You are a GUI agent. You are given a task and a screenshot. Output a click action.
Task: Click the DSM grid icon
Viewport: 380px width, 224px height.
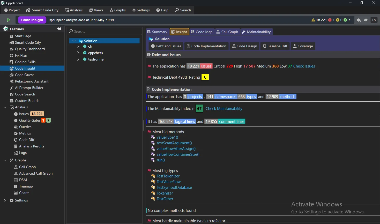coord(16,180)
